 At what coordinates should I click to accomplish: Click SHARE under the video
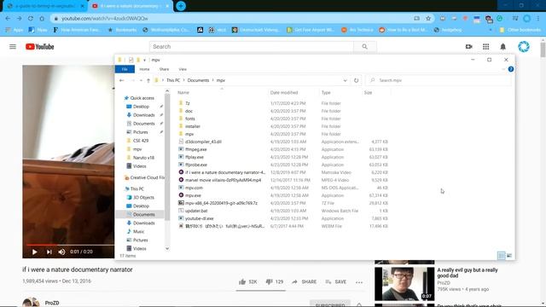pyautogui.click(x=304, y=281)
